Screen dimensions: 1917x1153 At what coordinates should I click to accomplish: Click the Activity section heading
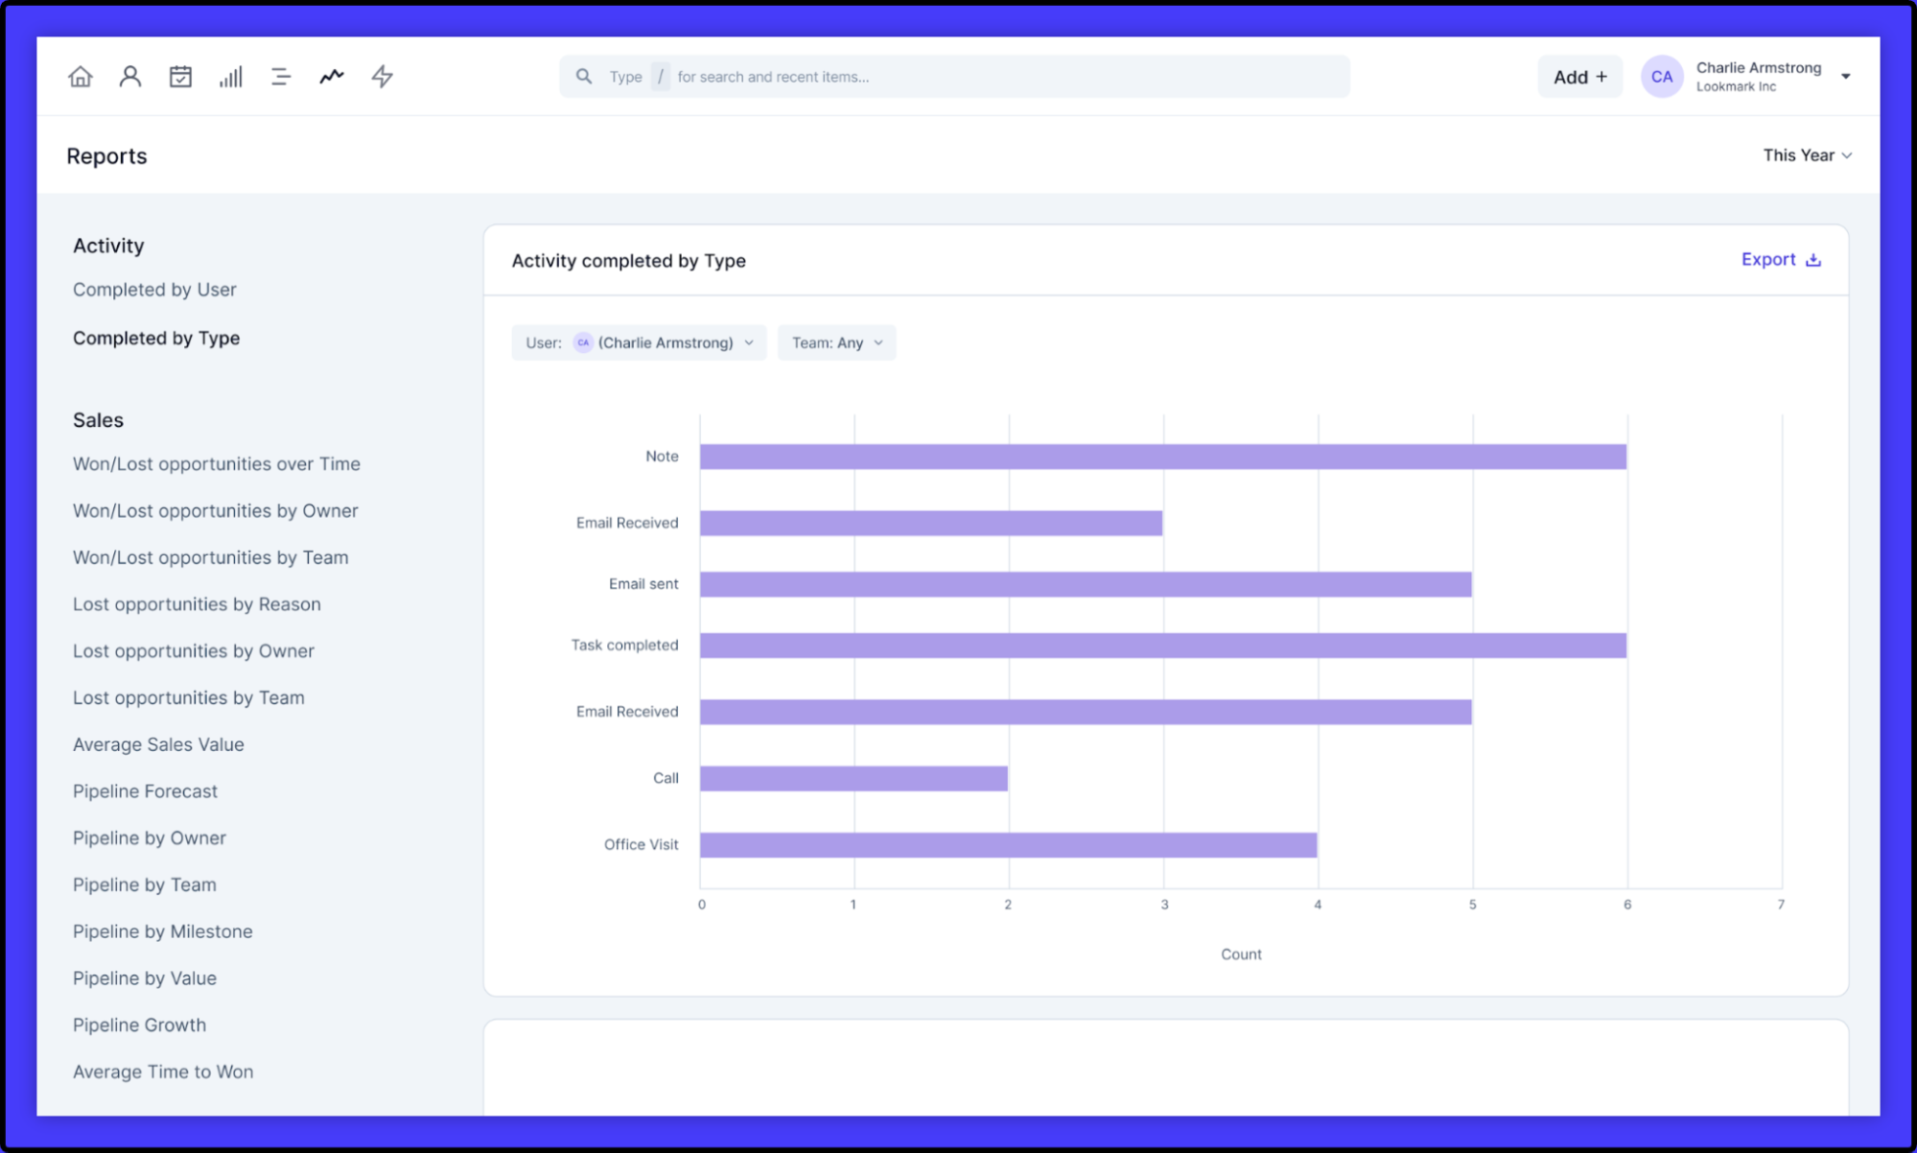(108, 247)
